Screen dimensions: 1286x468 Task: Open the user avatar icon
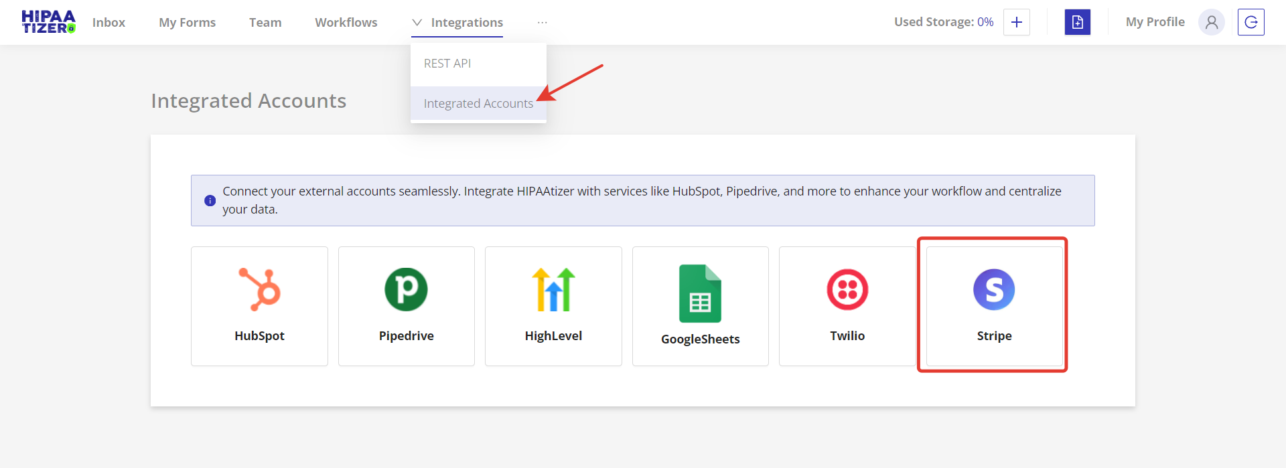tap(1211, 22)
